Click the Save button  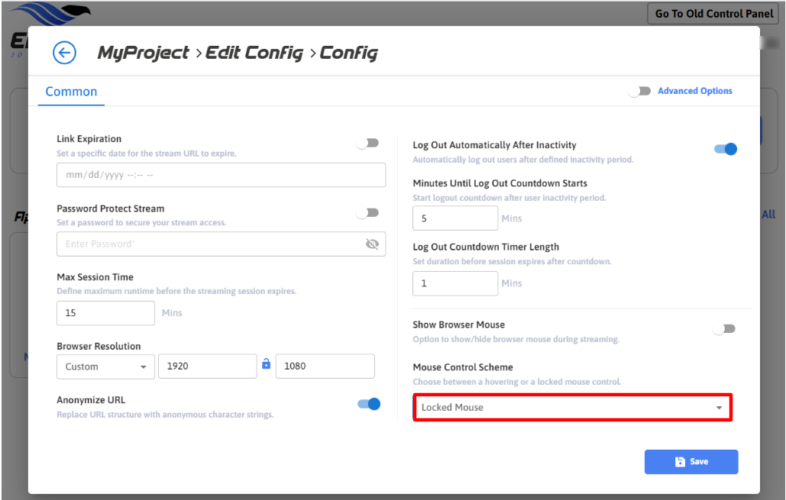[691, 462]
